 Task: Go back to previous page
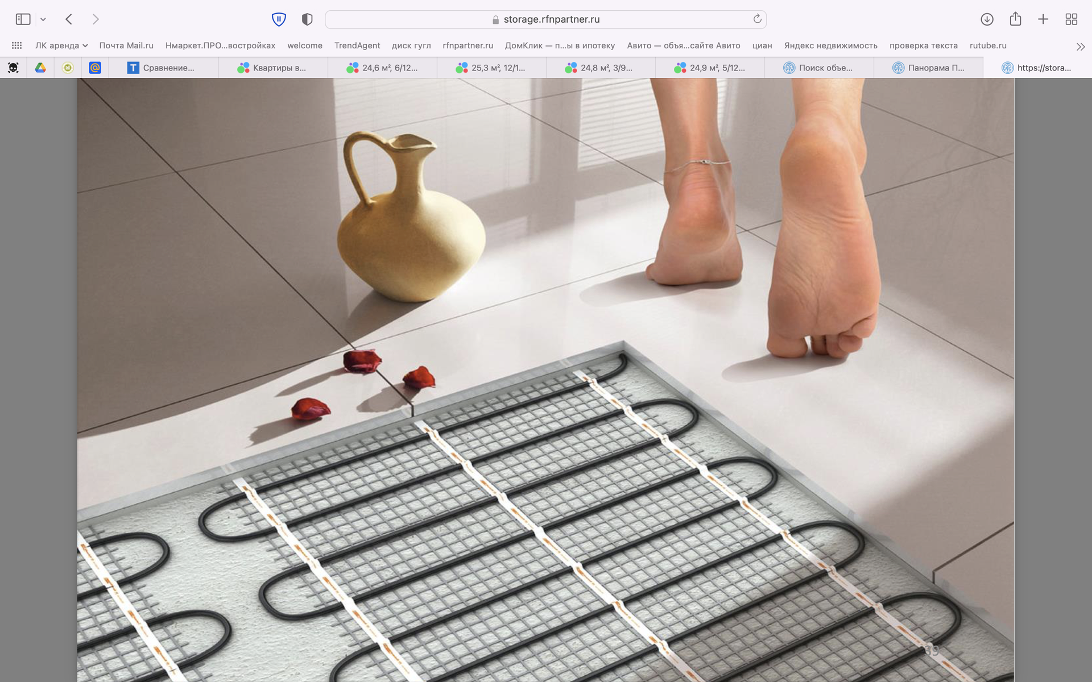coord(69,19)
